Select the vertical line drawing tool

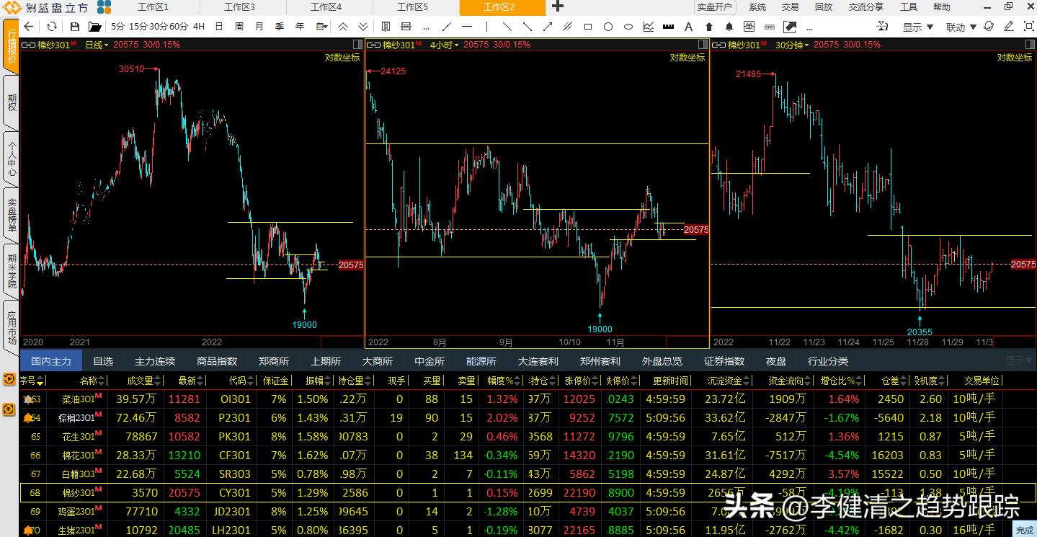coord(487,27)
